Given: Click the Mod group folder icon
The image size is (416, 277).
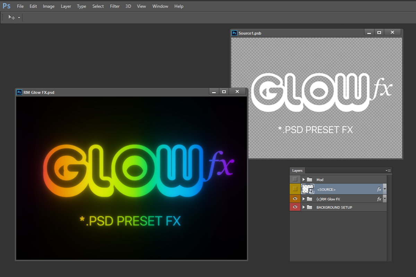Looking at the screenshot, I should [310, 180].
